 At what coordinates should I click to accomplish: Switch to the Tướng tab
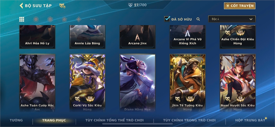16,120
